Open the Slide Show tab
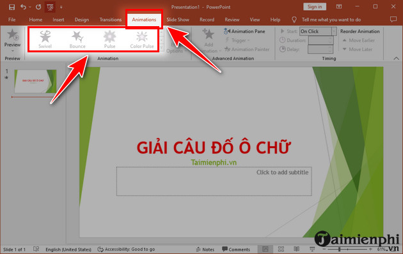Screen dimensions: 403x254 click(x=178, y=20)
